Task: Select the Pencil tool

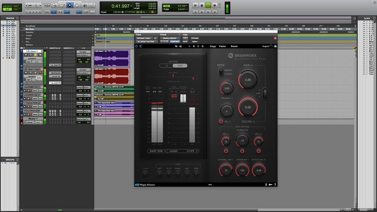Action: [92, 5]
